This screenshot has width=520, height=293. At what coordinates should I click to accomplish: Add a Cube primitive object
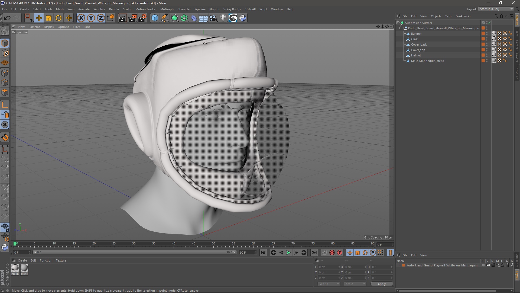[155, 18]
